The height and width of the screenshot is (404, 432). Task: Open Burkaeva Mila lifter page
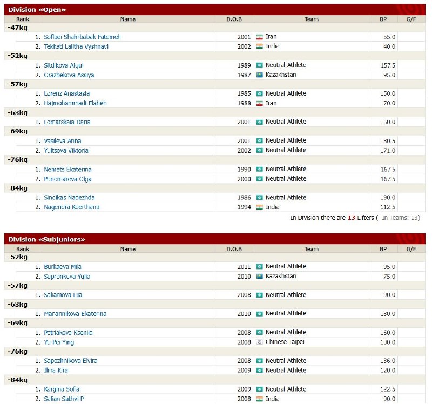[63, 267]
